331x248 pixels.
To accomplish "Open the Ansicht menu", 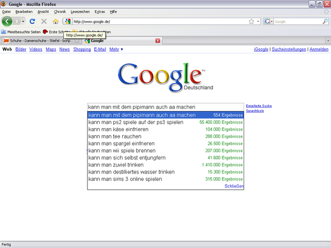I will (43, 12).
